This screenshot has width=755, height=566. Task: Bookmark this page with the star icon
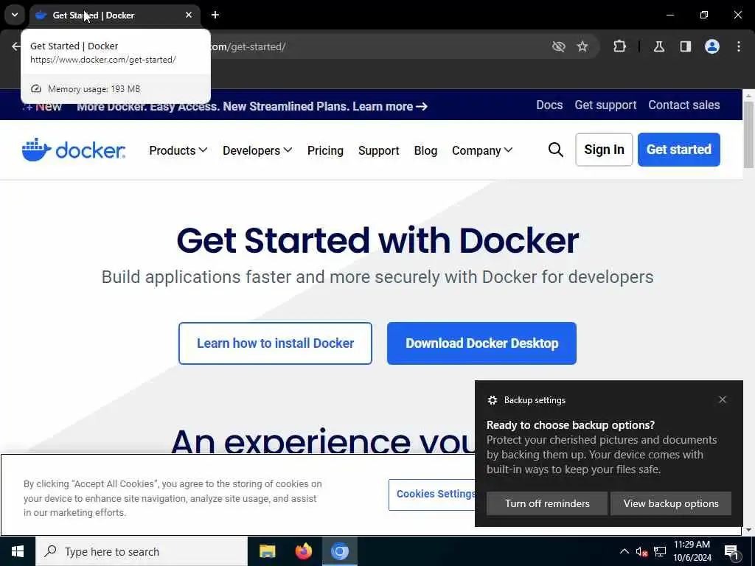(x=582, y=46)
